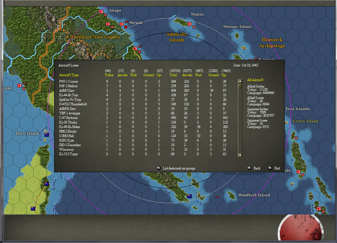Screen dimensions: 337x243
Task: Select the Ki-49-IIa Helen row
Action: (x=143, y=127)
